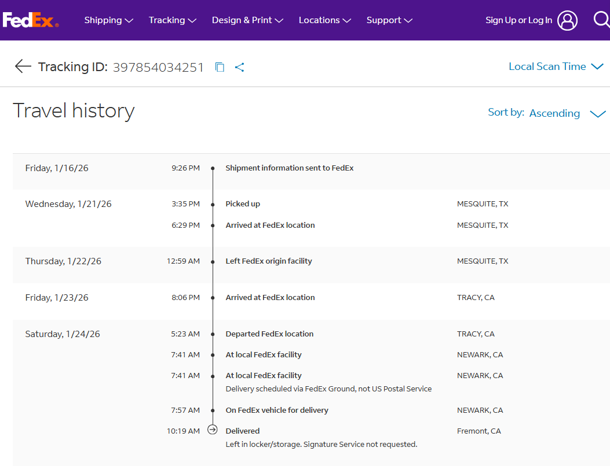Viewport: 610px width, 466px height.
Task: Open the Tracking menu
Action: coord(172,20)
